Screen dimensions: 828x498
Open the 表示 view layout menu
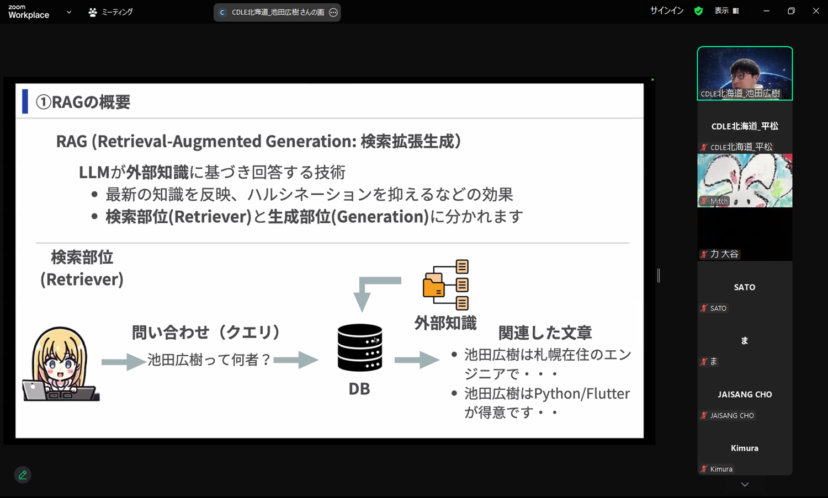(x=726, y=11)
